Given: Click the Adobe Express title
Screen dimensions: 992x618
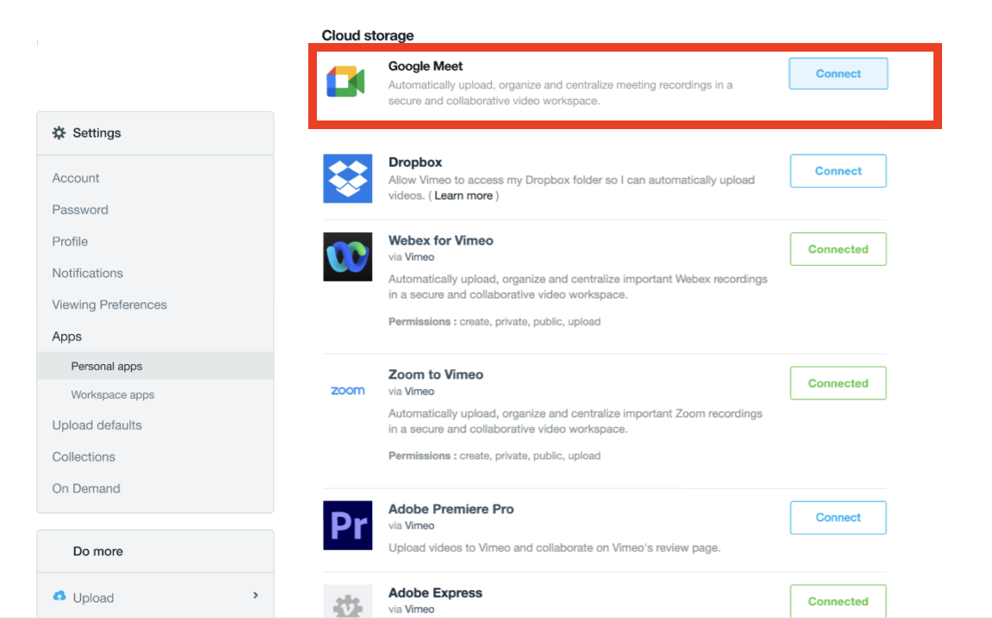Looking at the screenshot, I should tap(435, 593).
